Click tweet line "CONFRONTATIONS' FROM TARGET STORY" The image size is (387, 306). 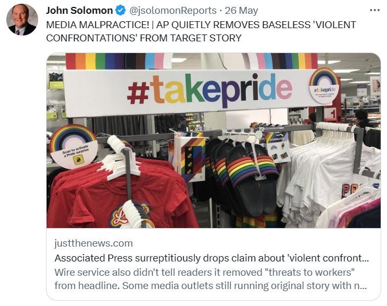(x=143, y=38)
